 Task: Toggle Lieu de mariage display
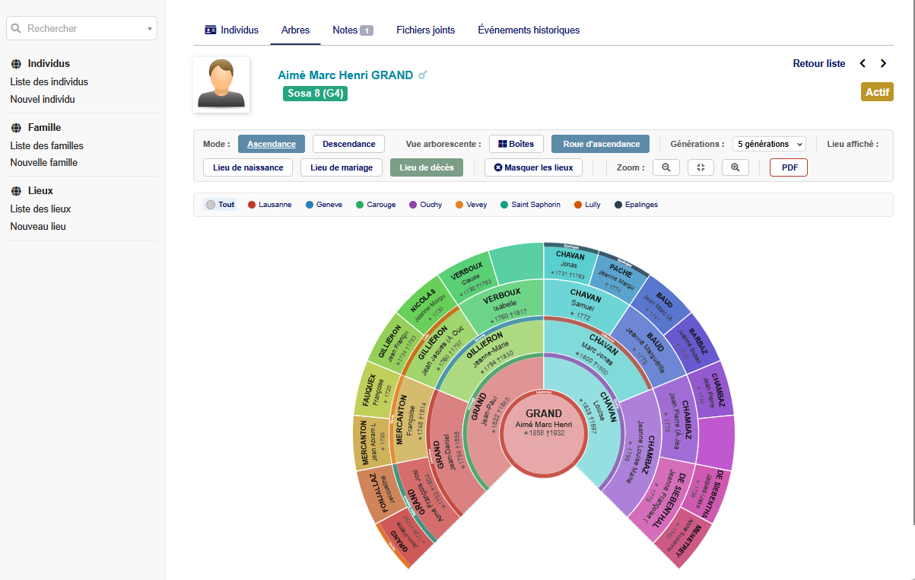point(341,167)
